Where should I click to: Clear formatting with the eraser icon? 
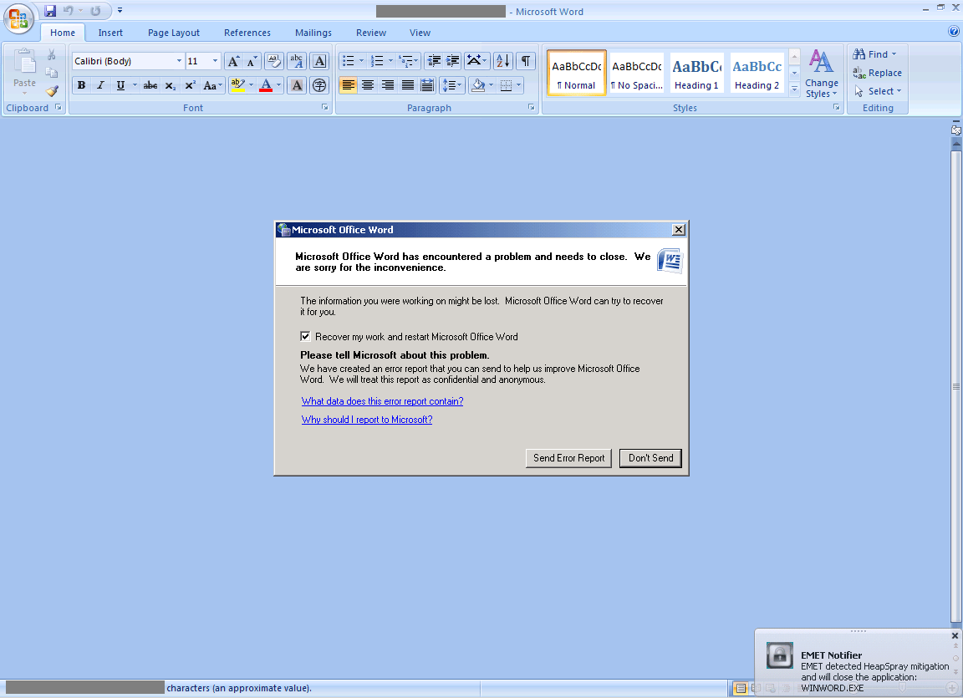(x=274, y=61)
